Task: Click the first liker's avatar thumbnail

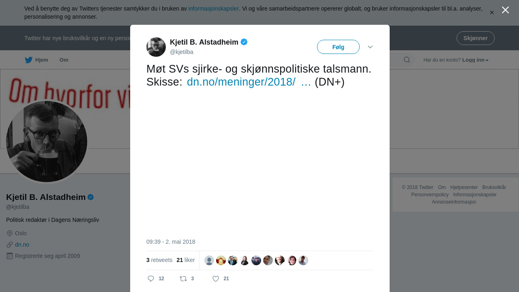Action: tap(209, 260)
